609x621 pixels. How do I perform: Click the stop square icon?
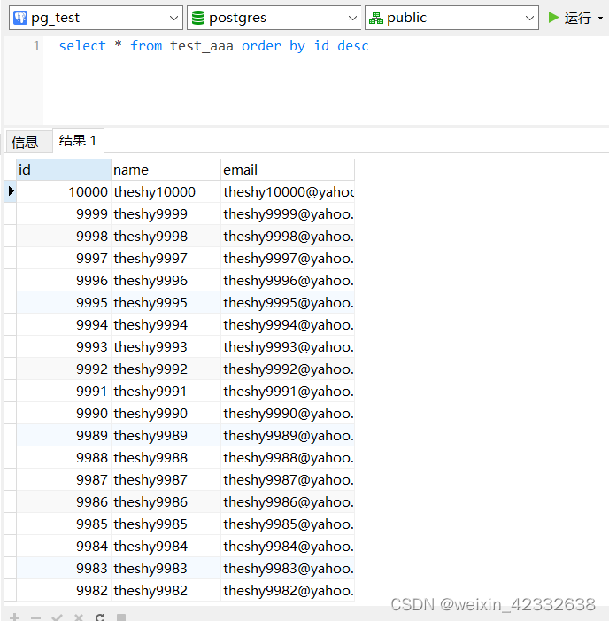[121, 617]
